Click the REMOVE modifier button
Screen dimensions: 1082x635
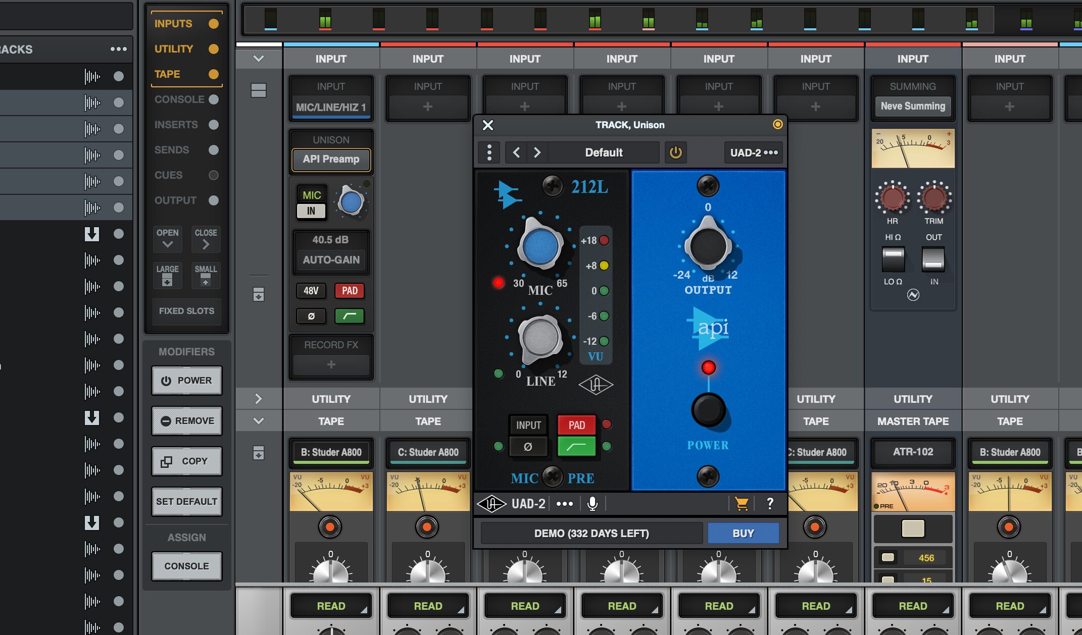[186, 421]
